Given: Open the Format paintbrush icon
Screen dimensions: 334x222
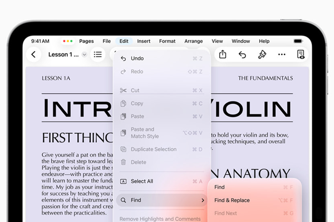Looking at the screenshot, I should click(262, 54).
